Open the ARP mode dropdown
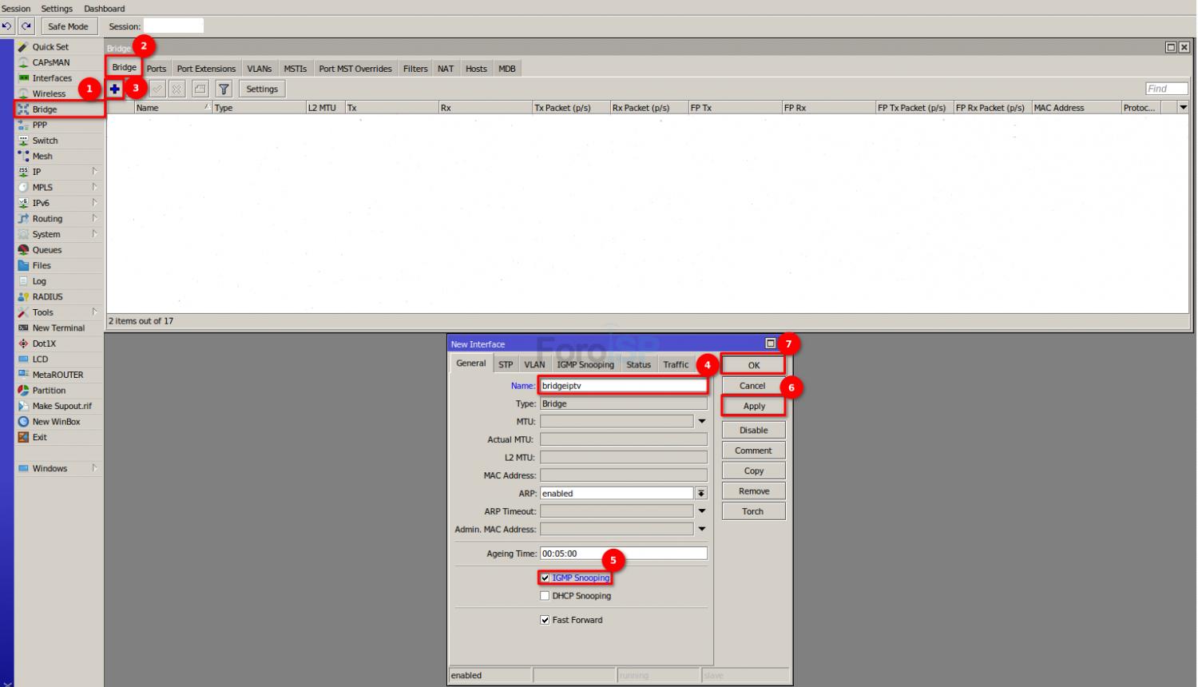Image resolution: width=1198 pixels, height=687 pixels. [701, 494]
